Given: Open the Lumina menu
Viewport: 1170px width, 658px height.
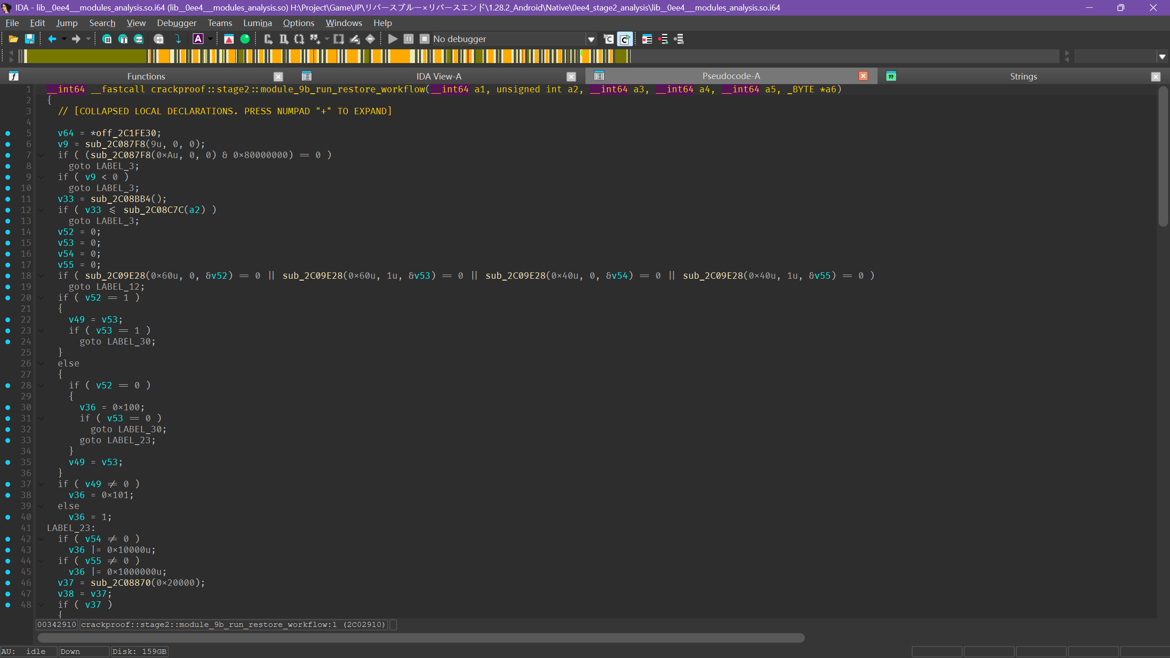Looking at the screenshot, I should tap(257, 23).
